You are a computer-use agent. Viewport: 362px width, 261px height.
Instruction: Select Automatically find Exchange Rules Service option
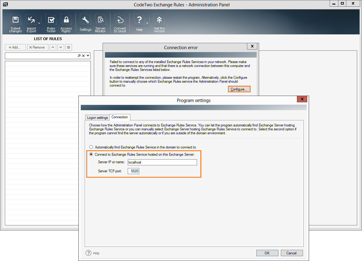143,147
